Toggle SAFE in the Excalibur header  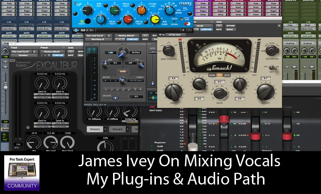click(x=71, y=55)
